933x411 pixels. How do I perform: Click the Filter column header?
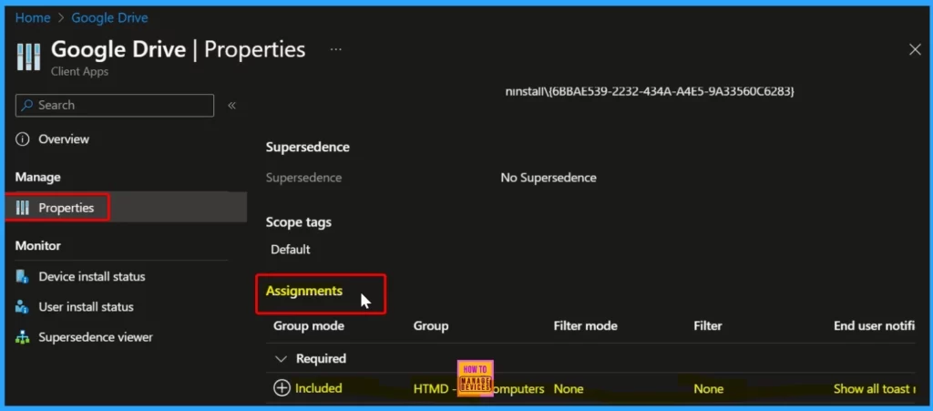pos(707,326)
